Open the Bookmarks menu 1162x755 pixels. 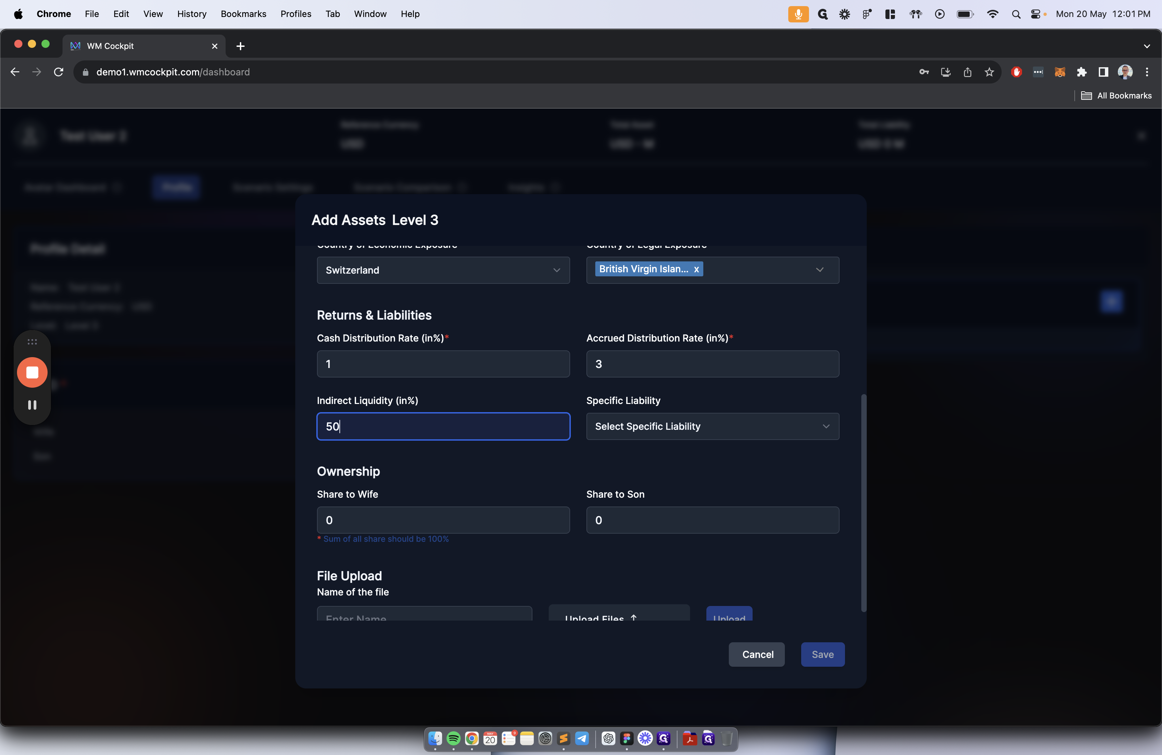[243, 14]
